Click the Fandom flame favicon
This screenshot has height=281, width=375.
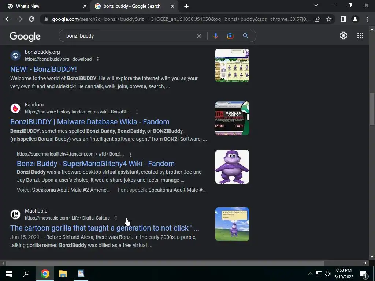(x=15, y=108)
